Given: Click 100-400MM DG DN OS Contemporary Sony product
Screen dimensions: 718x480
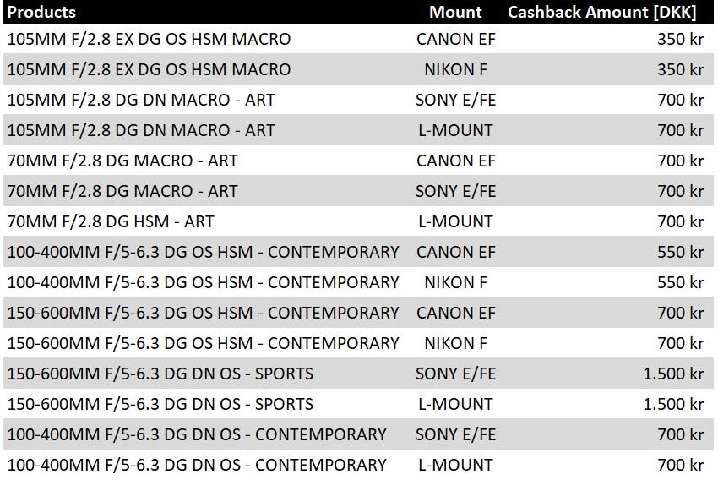Looking at the screenshot, I should [197, 434].
